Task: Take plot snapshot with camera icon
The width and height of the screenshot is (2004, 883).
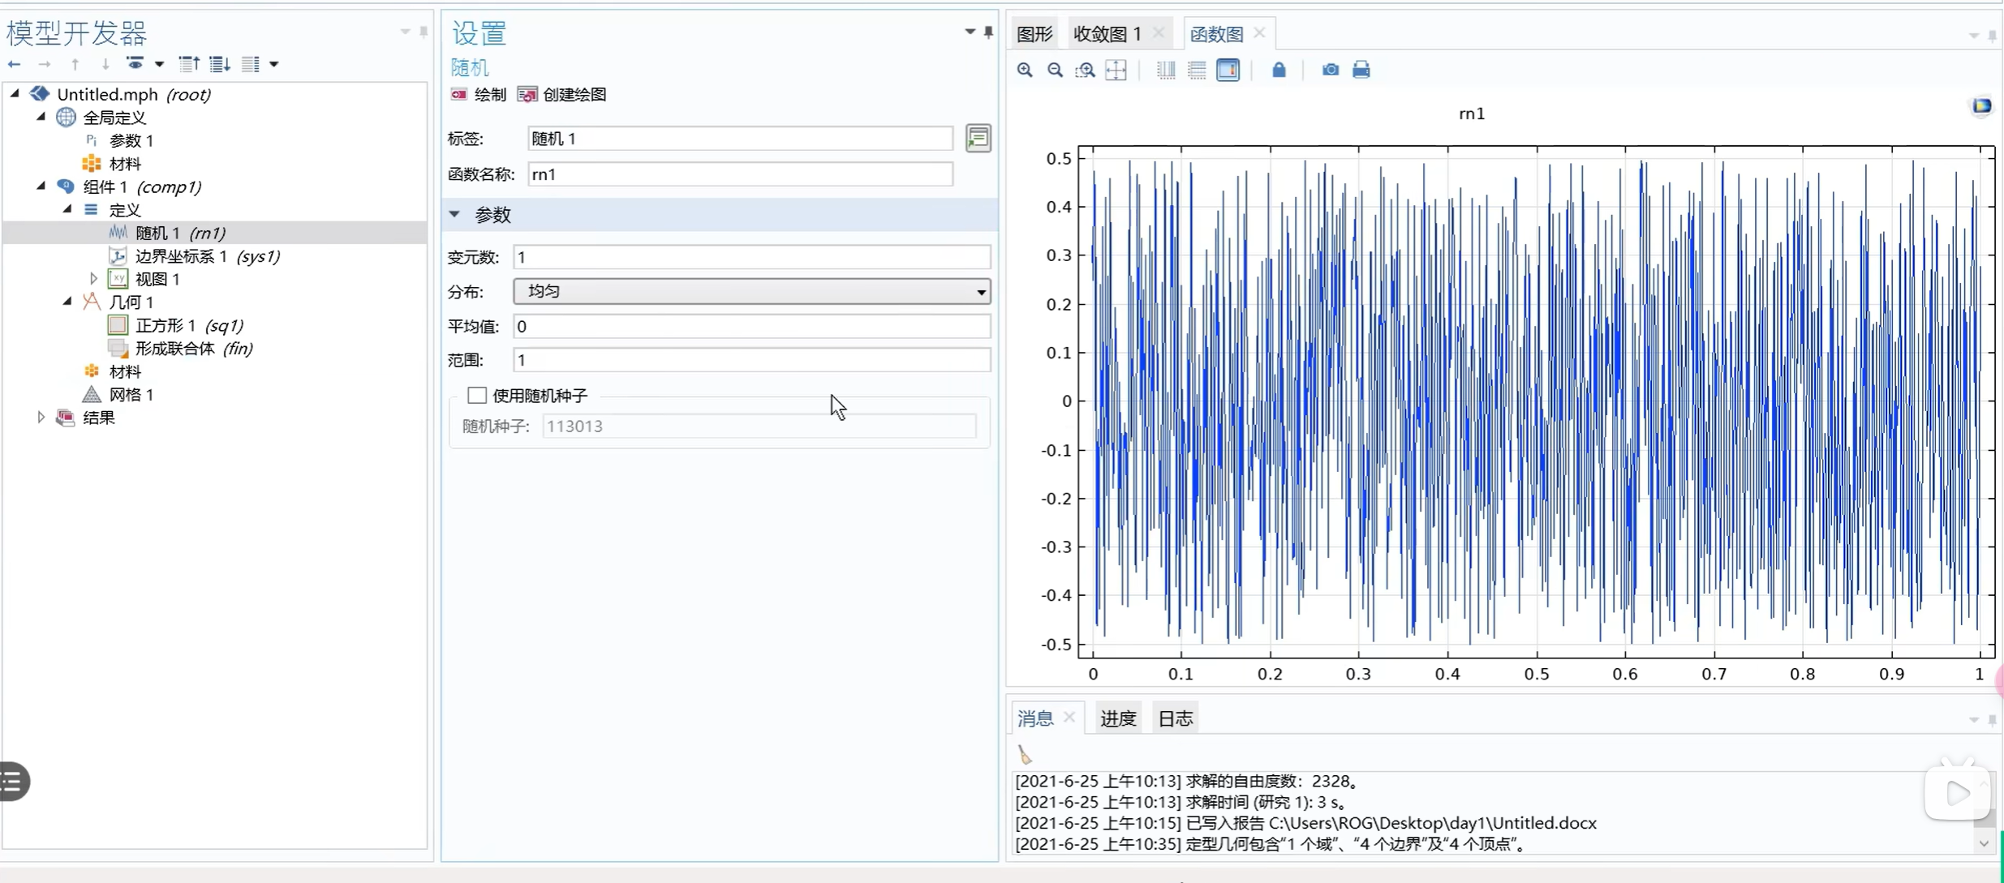Action: (x=1330, y=70)
